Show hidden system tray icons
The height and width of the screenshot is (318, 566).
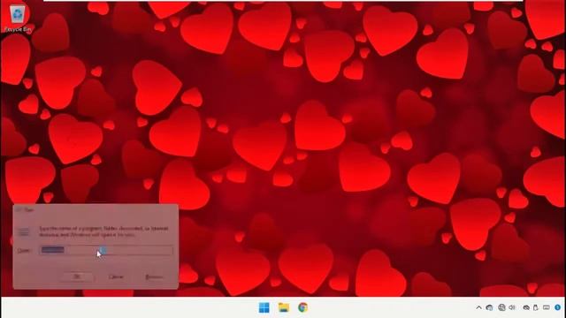tap(478, 307)
